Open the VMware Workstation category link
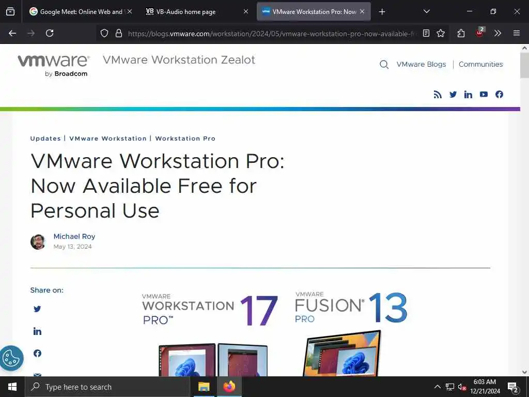 pyautogui.click(x=108, y=139)
